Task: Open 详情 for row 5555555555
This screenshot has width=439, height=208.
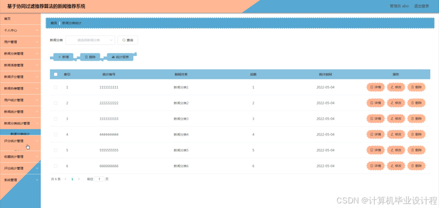Action: (x=376, y=150)
